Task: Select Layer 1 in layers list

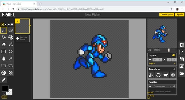Action: (x=162, y=63)
